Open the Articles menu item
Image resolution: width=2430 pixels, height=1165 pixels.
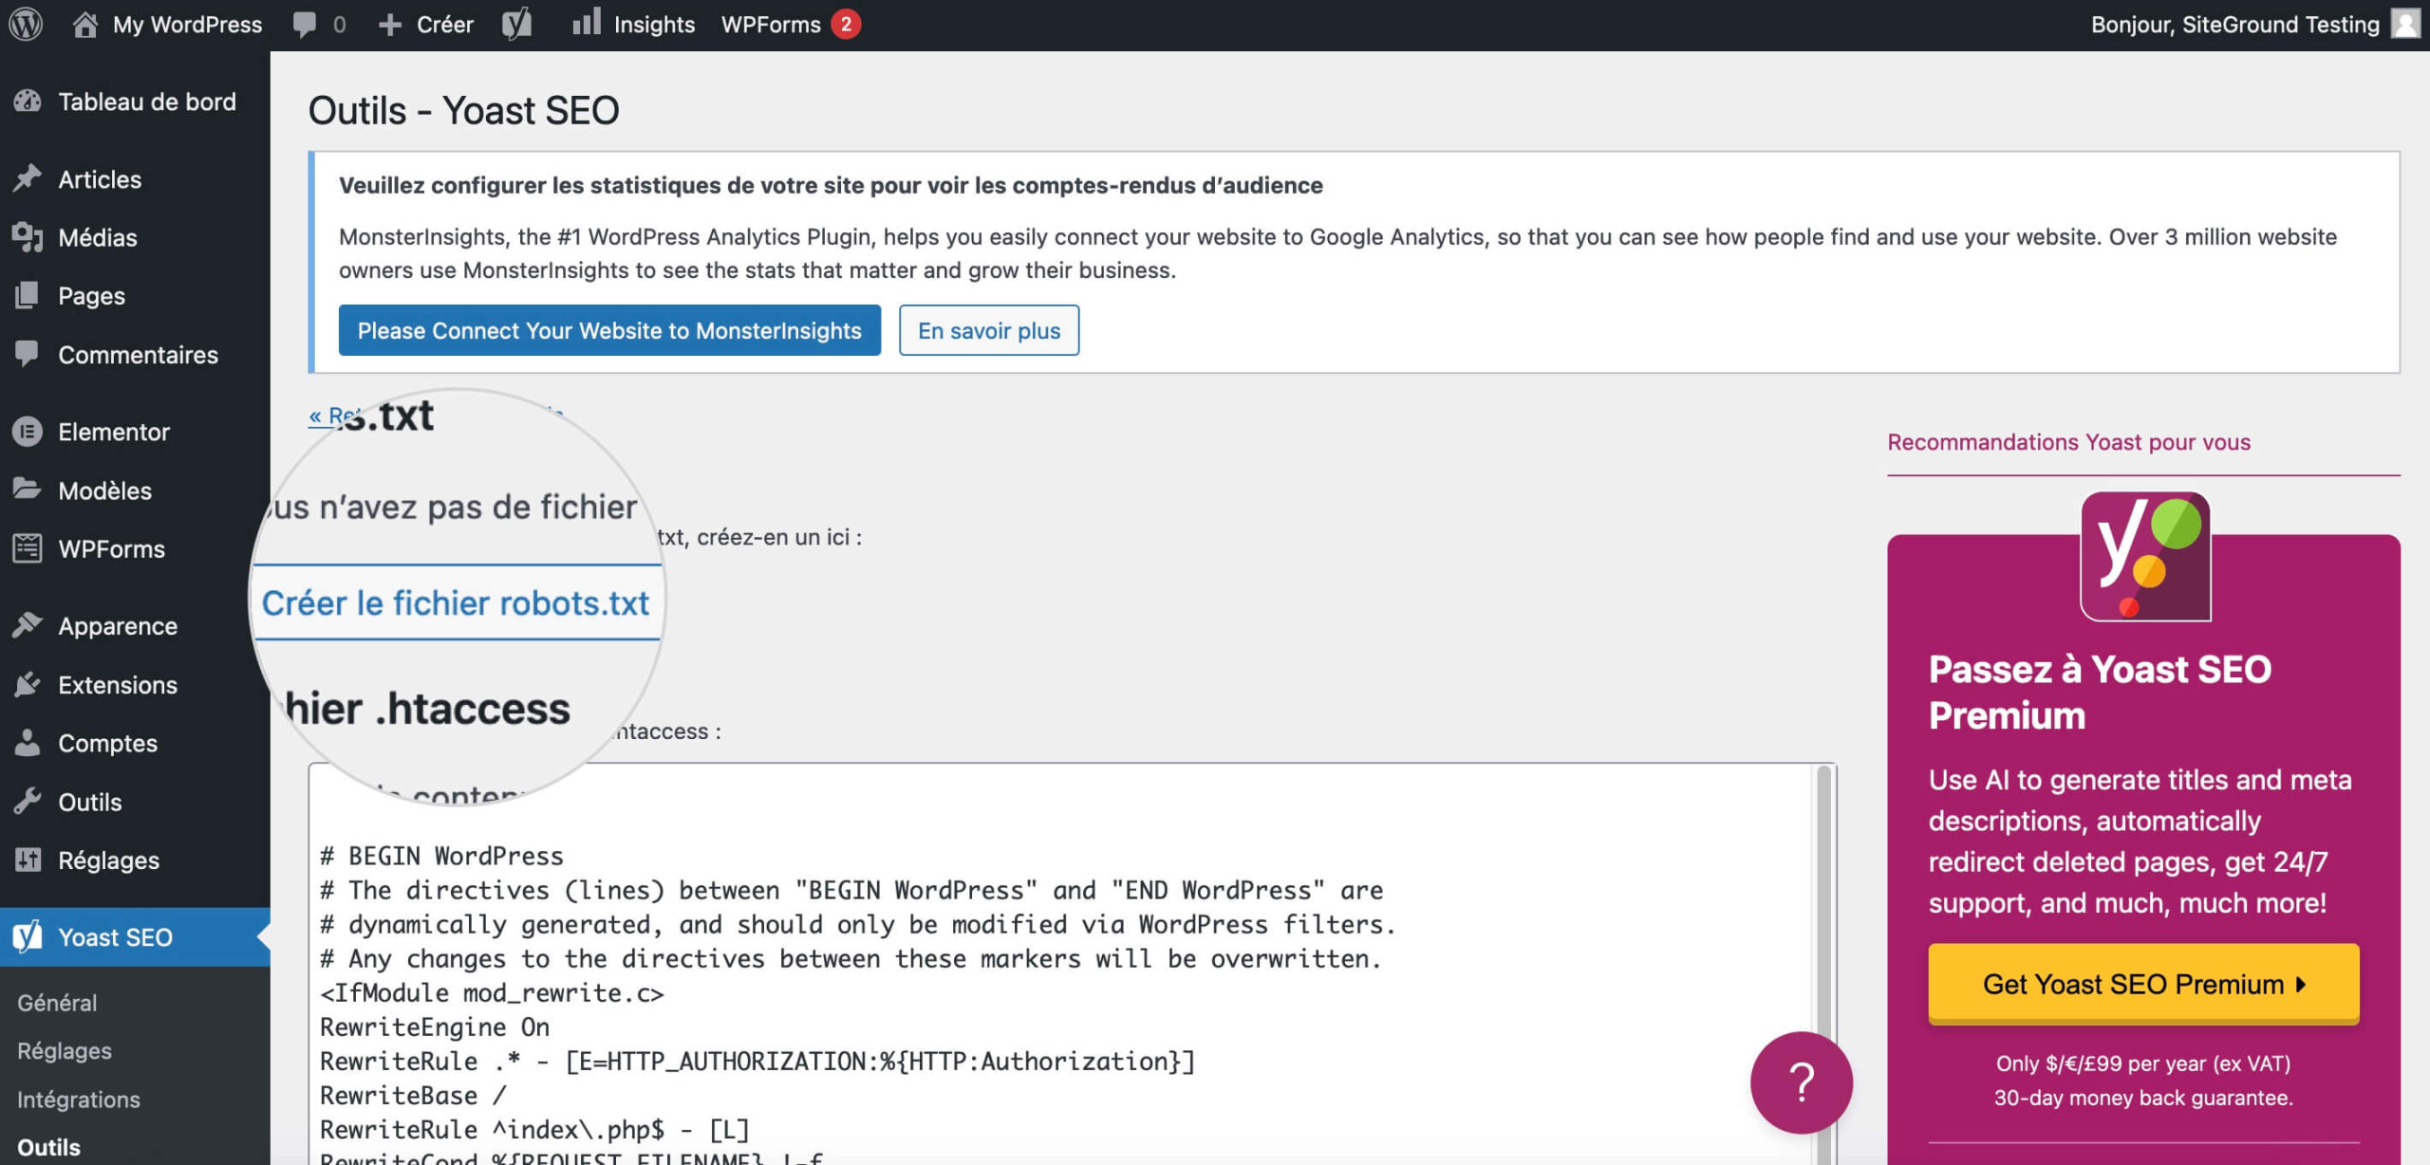(135, 179)
